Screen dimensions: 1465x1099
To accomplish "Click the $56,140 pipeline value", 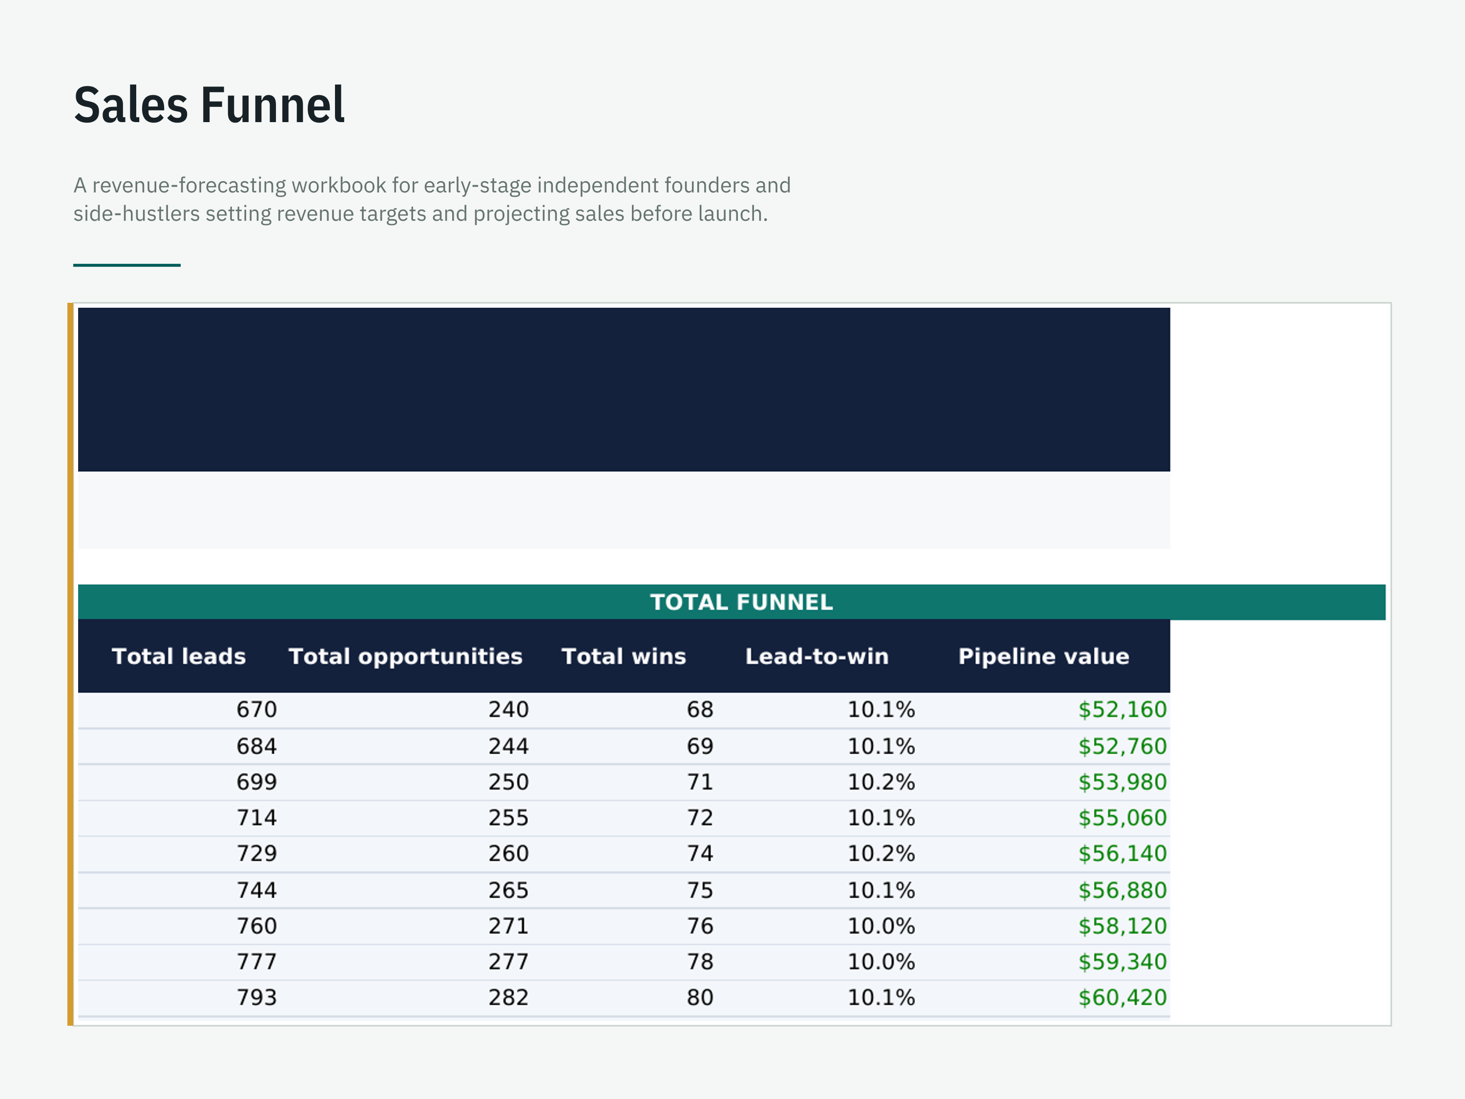I will click(x=1123, y=853).
